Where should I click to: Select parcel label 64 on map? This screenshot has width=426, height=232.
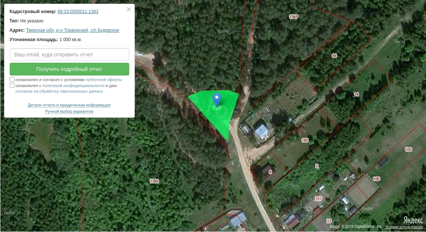coord(334,56)
